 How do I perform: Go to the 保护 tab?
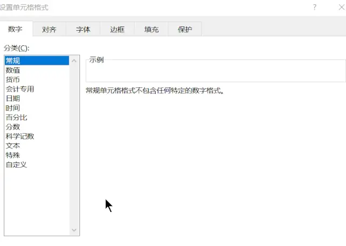tap(185, 29)
